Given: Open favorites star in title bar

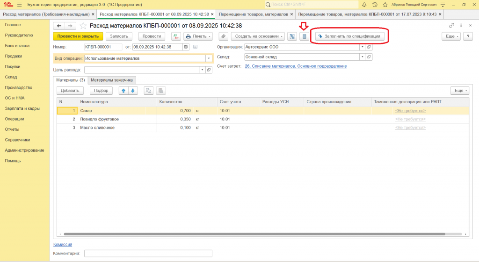Looking at the screenshot, I should pos(385,5).
